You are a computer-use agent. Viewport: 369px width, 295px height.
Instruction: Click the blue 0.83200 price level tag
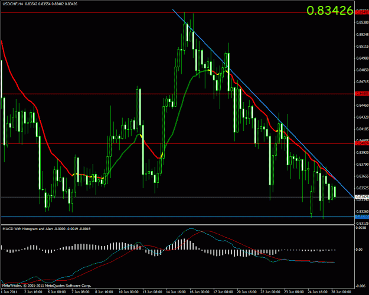coord(362,217)
